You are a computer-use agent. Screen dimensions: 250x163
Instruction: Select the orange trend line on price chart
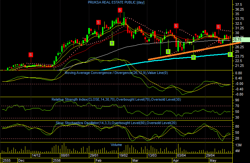(x=194, y=51)
